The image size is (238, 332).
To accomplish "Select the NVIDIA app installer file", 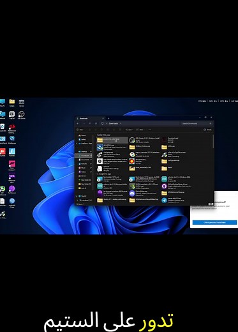I will pyautogui.click(x=145, y=186).
